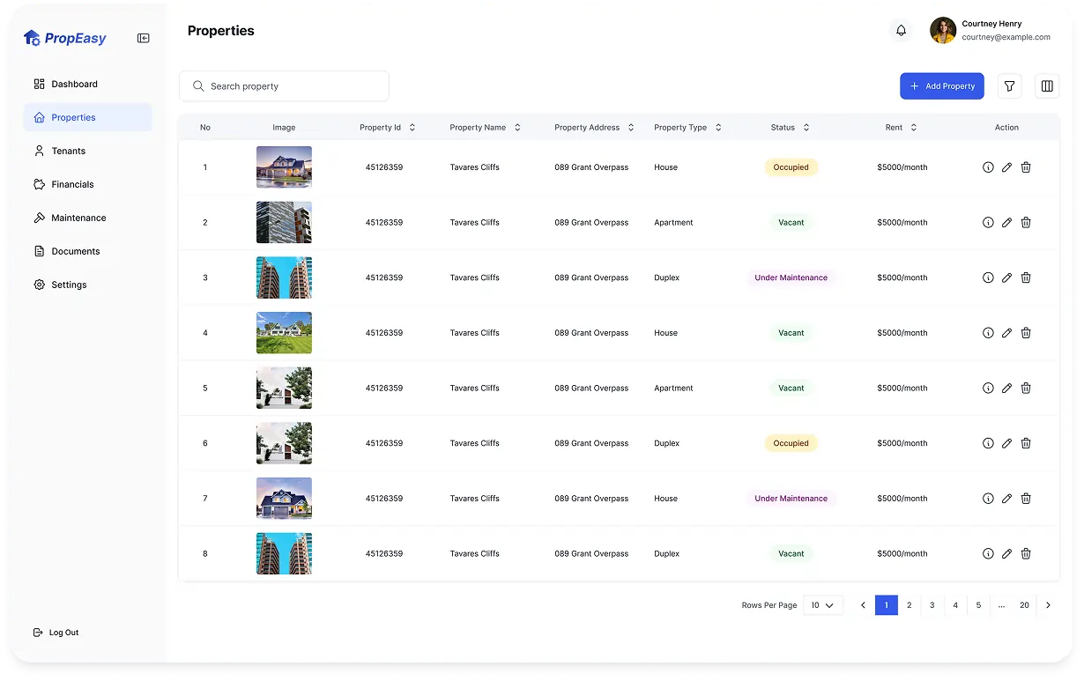Image resolution: width=1084 pixels, height=681 pixels.
Task: Click inside the Search property field
Action: pyautogui.click(x=284, y=85)
